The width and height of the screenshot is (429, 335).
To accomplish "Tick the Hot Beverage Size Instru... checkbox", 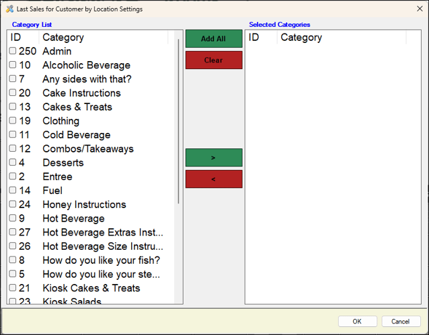I will pos(13,246).
